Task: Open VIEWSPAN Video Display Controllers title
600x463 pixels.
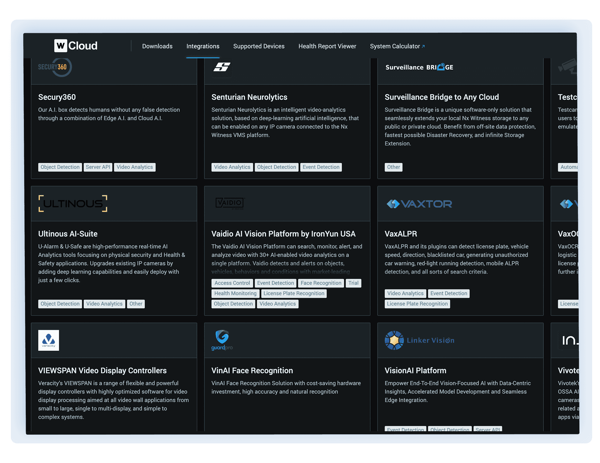Action: (x=102, y=371)
